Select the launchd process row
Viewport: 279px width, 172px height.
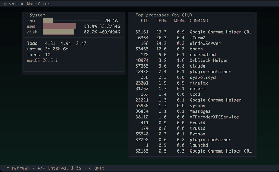click(x=193, y=145)
